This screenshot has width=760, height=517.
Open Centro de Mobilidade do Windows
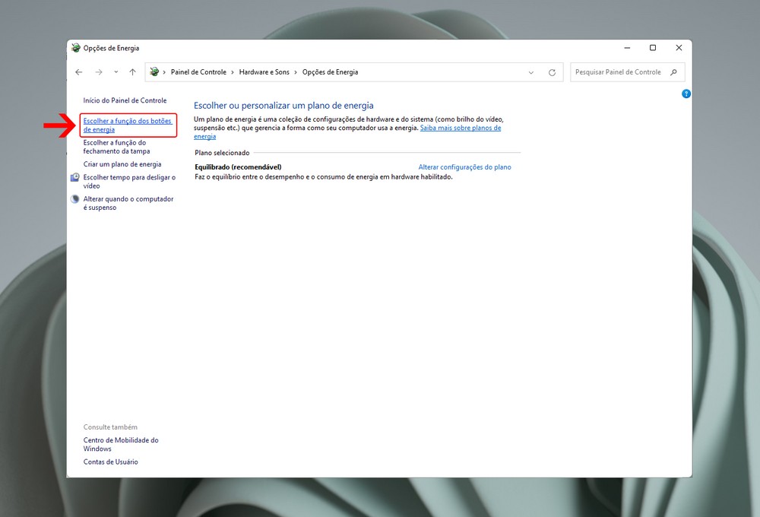pyautogui.click(x=120, y=444)
